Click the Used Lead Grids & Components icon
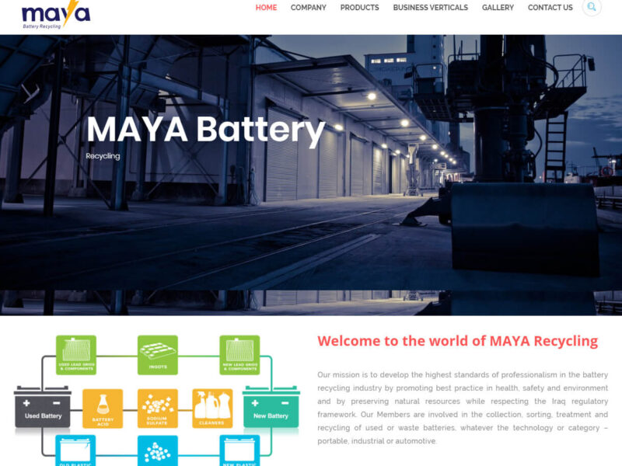Screen dimensions: 622x466 coord(76,355)
